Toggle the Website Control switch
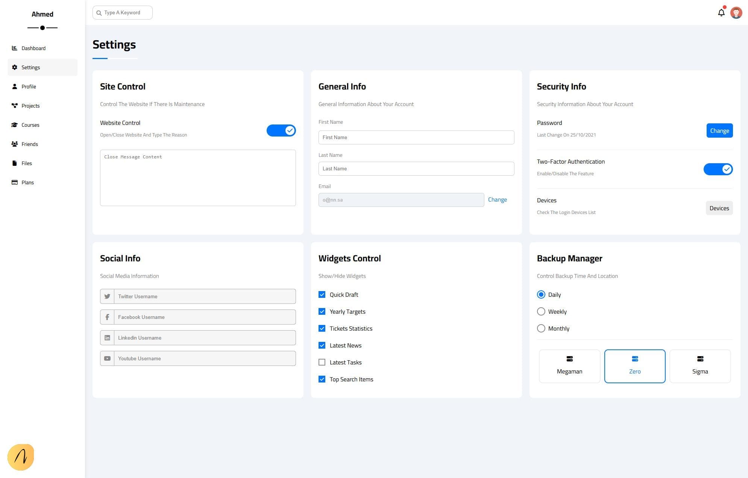Viewport: 748px width, 478px height. (x=281, y=131)
